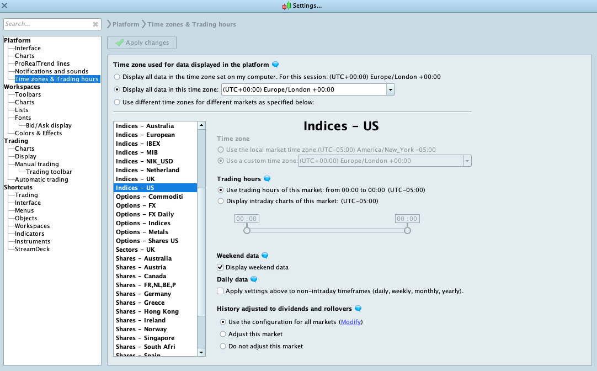
Task: Open StreamDeck shortcuts settings
Action: 33,249
